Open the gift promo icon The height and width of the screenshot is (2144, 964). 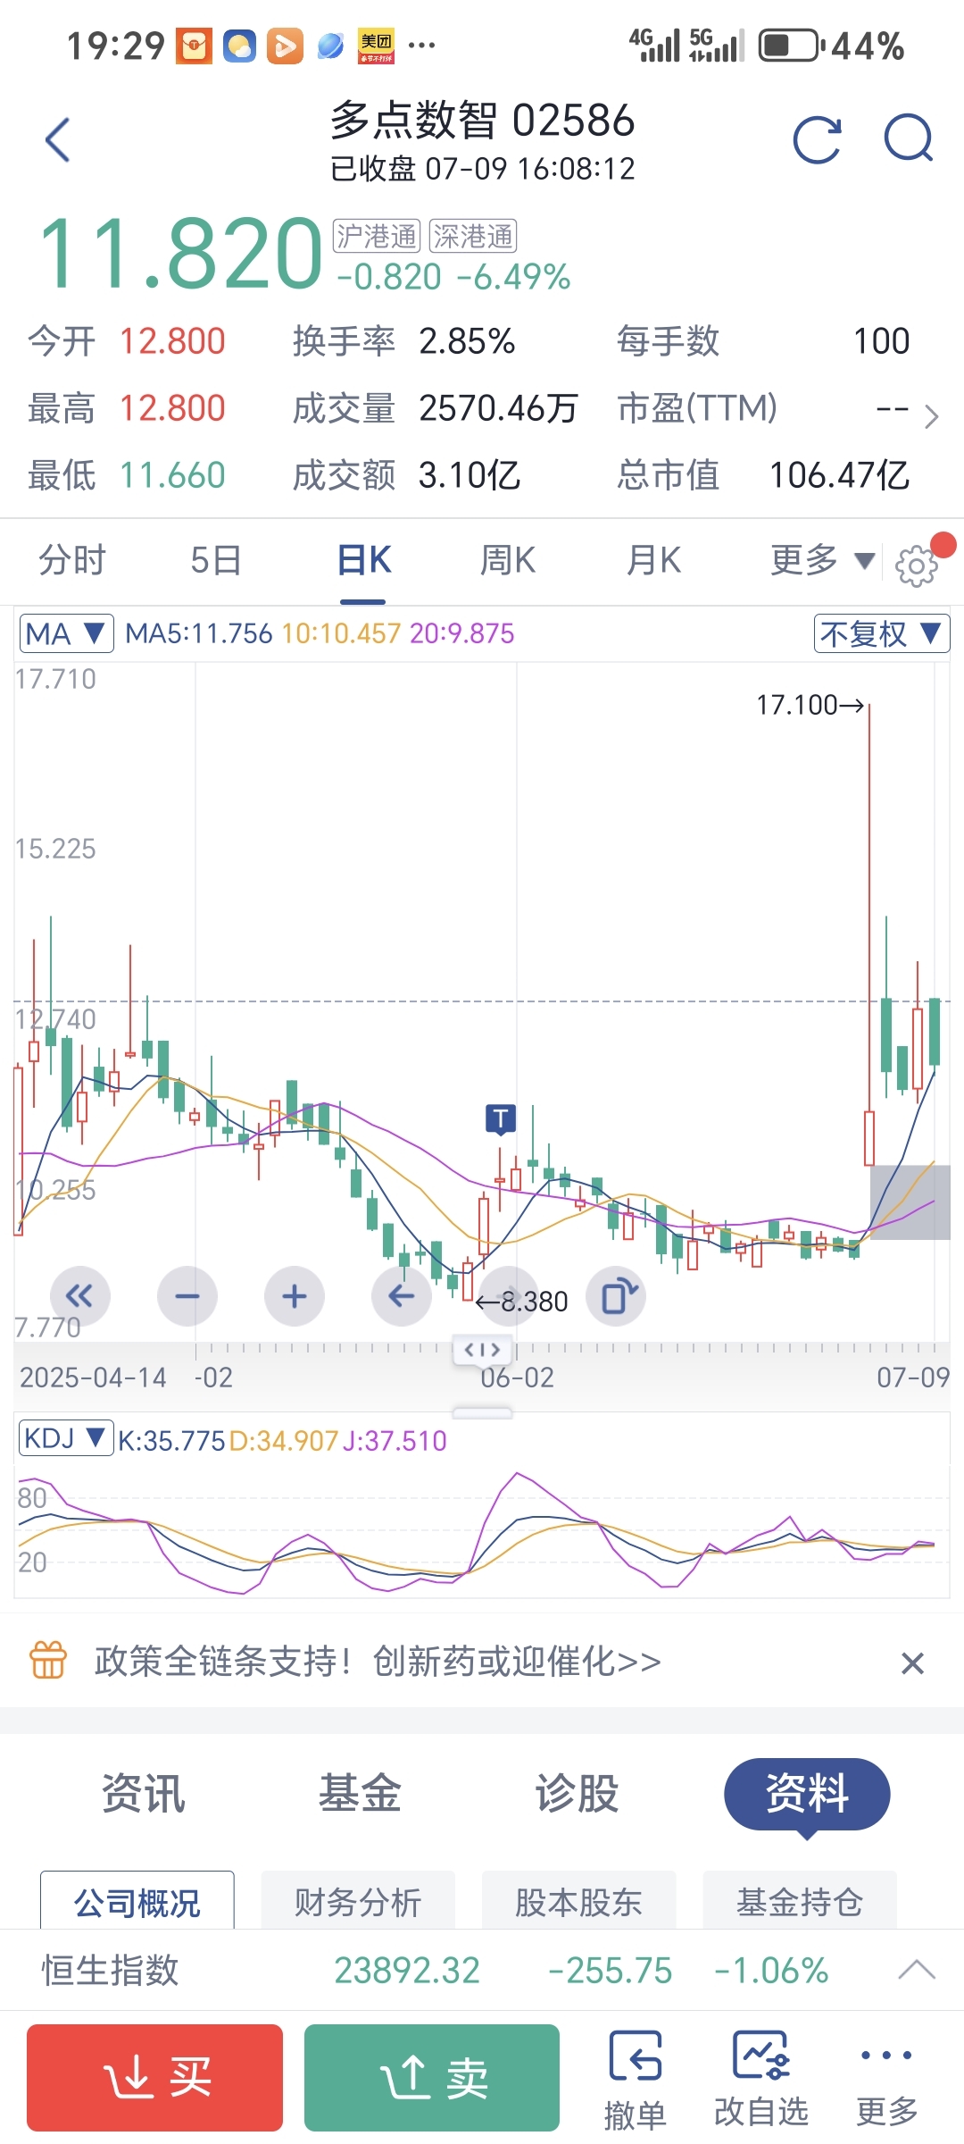pyautogui.click(x=48, y=1662)
